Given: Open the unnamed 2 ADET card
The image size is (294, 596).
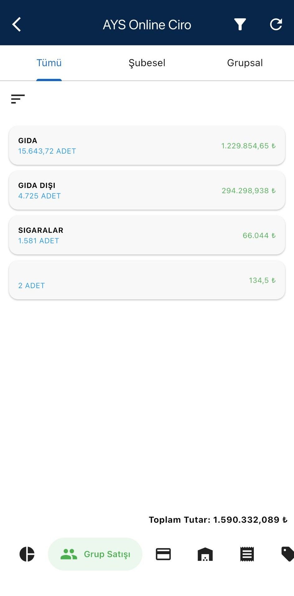Looking at the screenshot, I should click(x=147, y=280).
